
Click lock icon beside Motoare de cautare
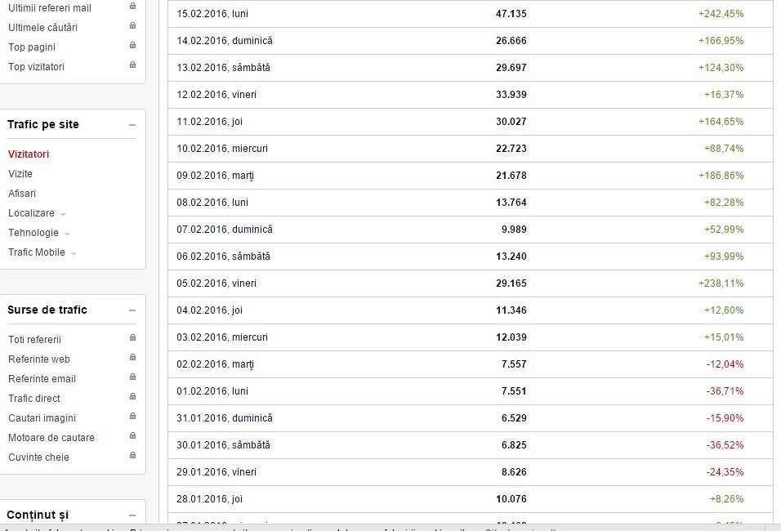click(132, 436)
